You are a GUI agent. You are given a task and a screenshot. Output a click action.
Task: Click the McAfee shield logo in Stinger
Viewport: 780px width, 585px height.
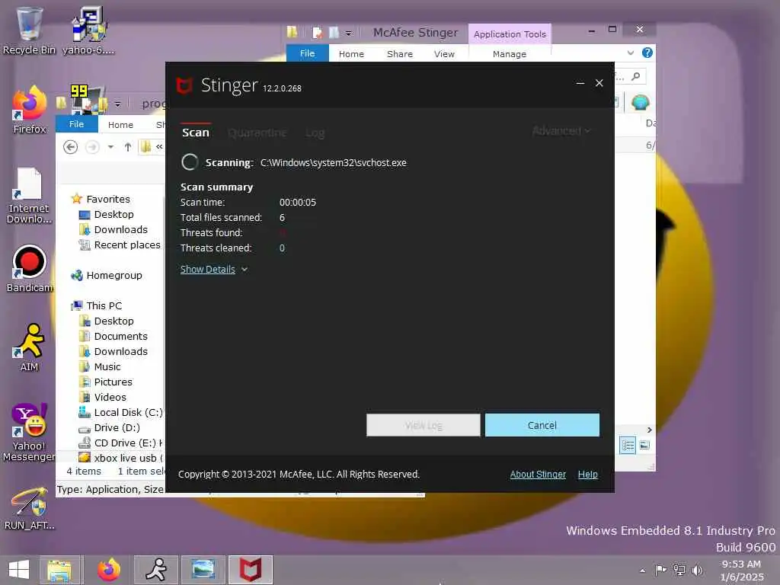184,85
